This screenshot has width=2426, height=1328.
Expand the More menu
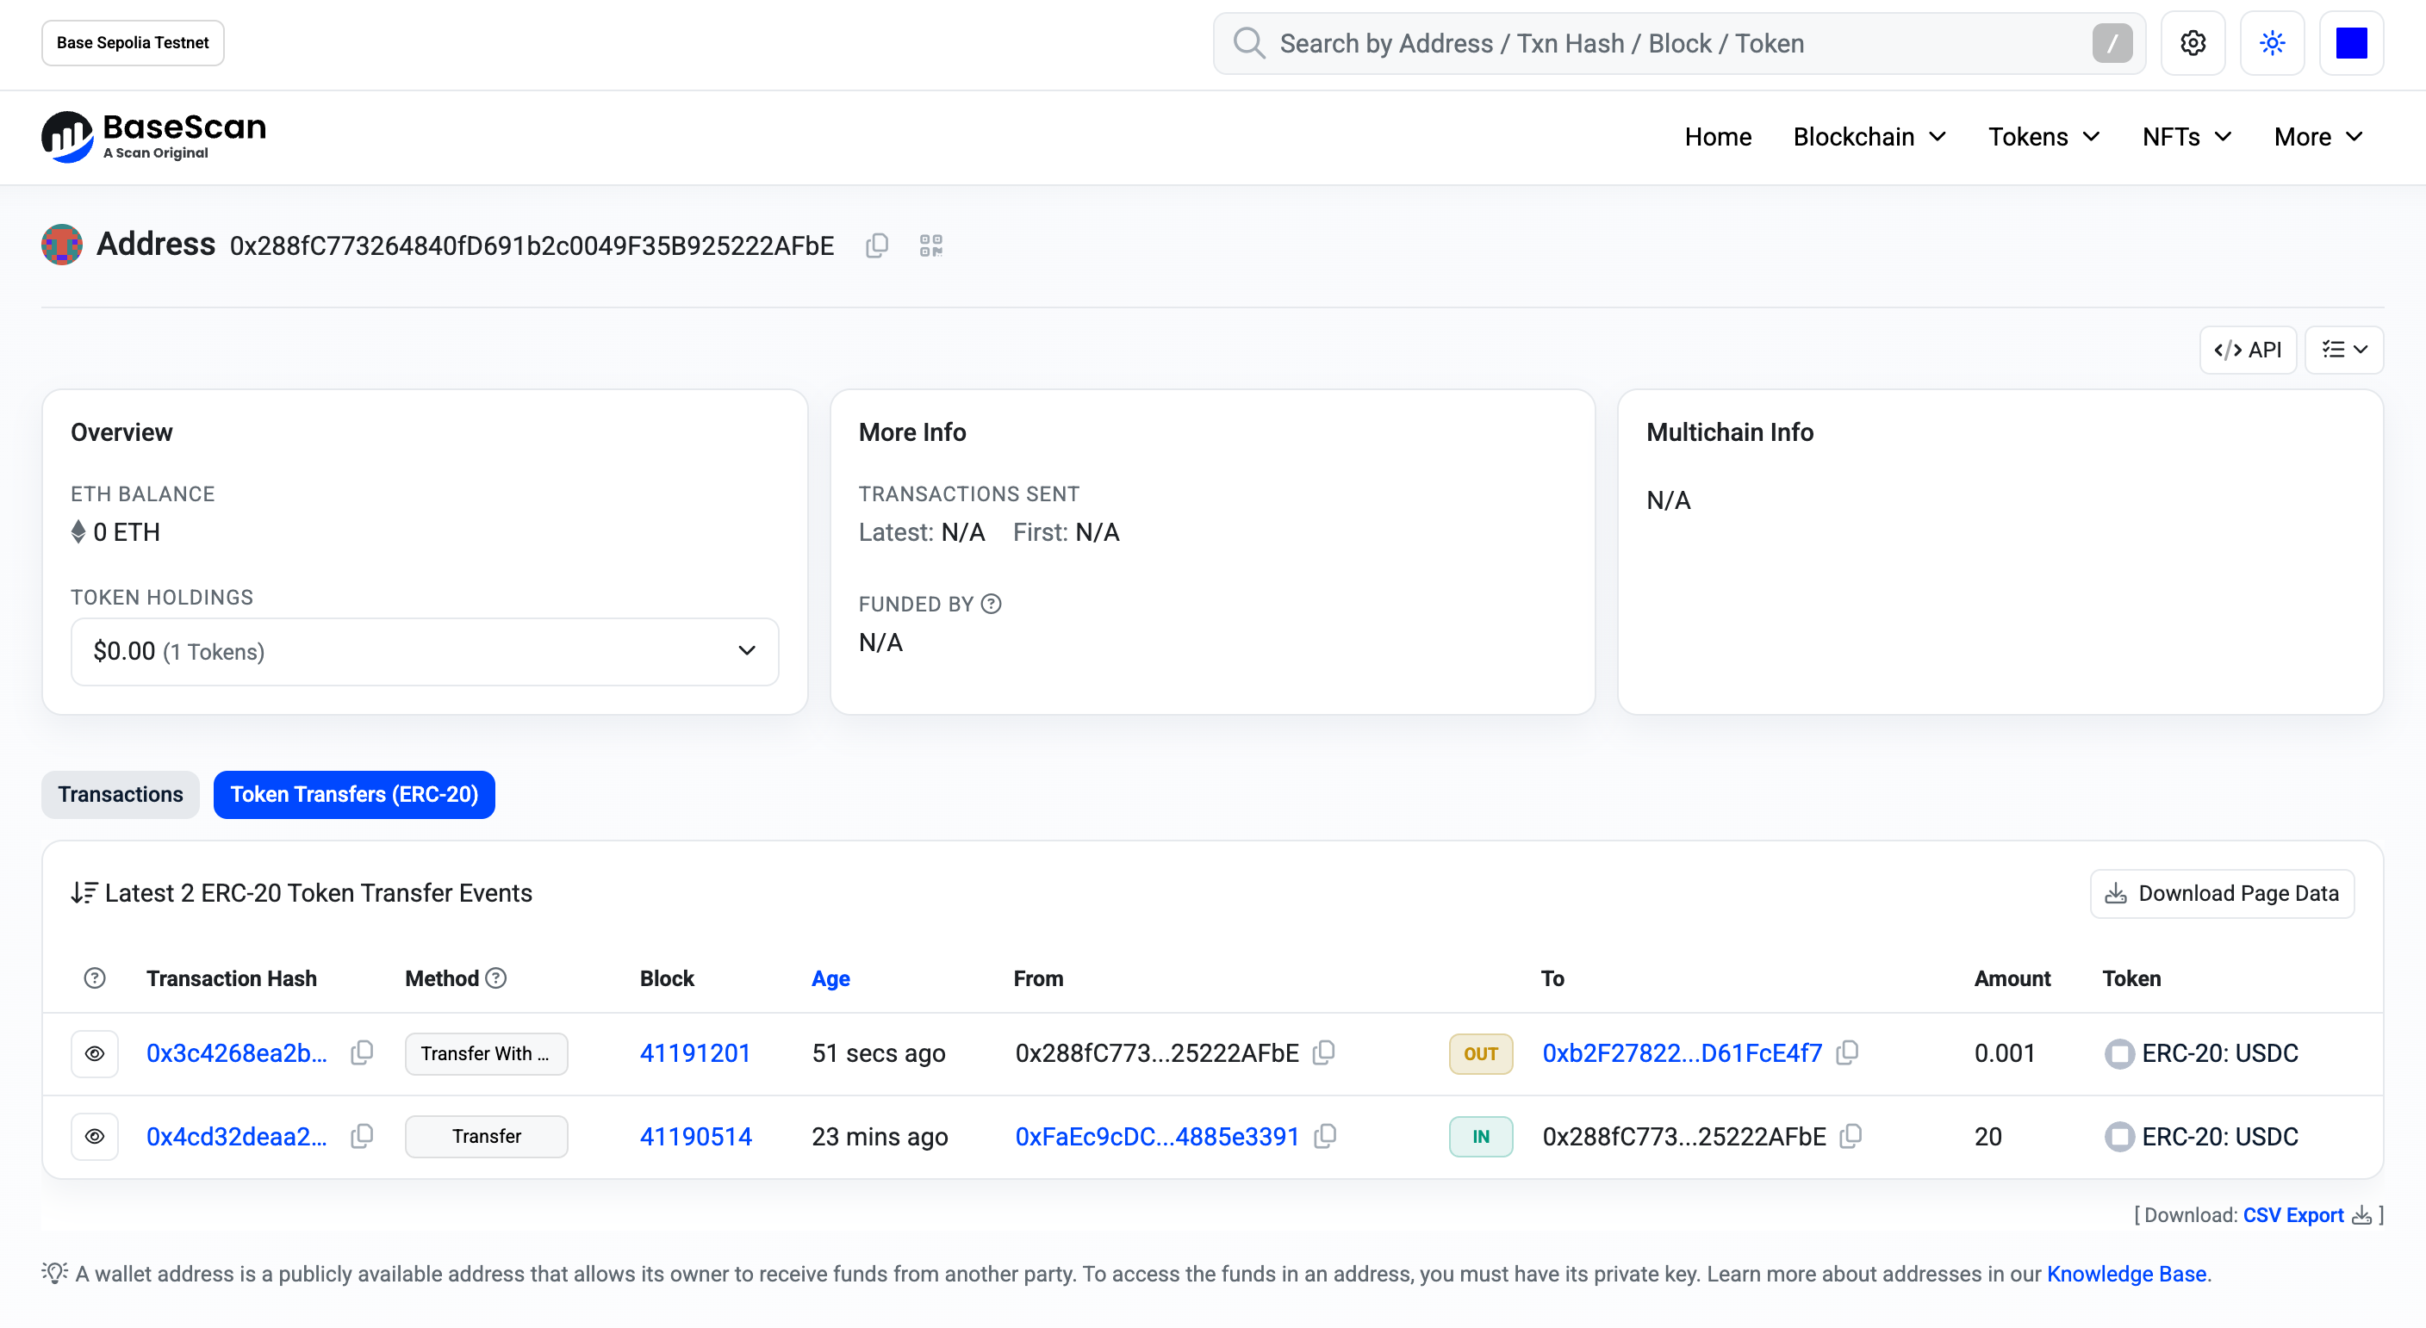tap(2317, 136)
